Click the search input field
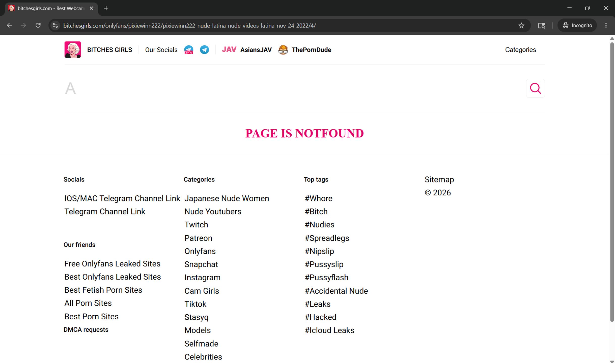Viewport: 615px width, 363px height. (294, 88)
